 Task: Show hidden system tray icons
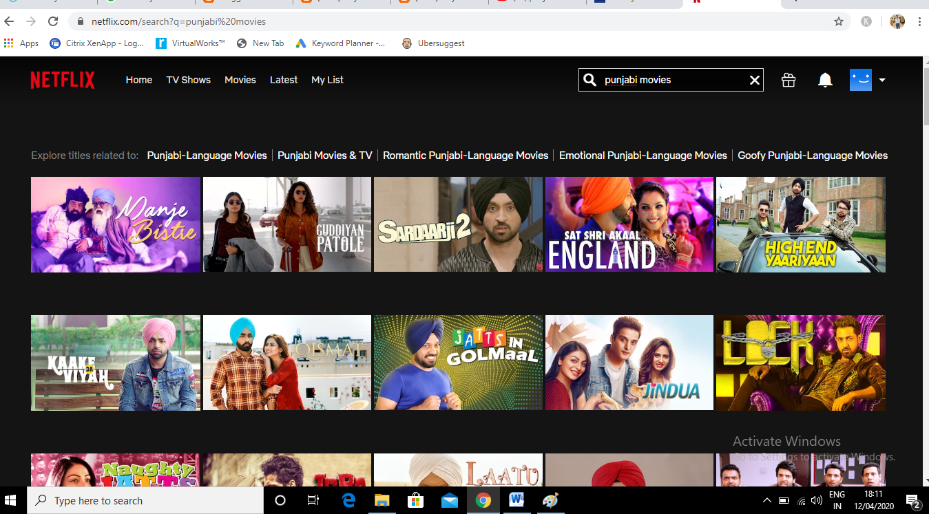(x=767, y=500)
